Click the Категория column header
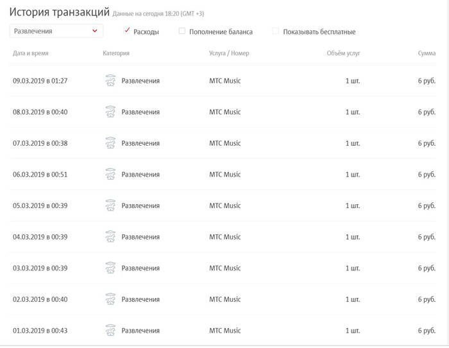Viewport: 449px width, 348px height. coord(116,53)
